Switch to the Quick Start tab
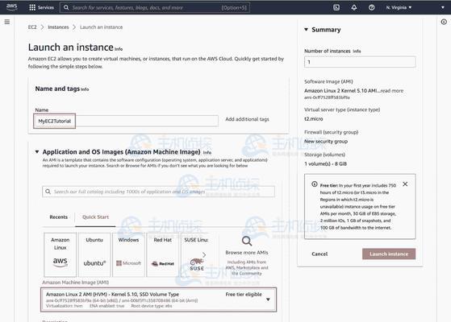The image size is (451, 322). (95, 217)
